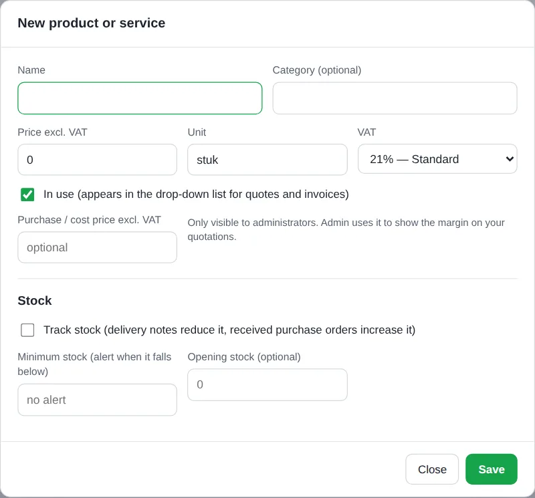Focus the Category (optional) text box
The image size is (535, 498).
(395, 98)
